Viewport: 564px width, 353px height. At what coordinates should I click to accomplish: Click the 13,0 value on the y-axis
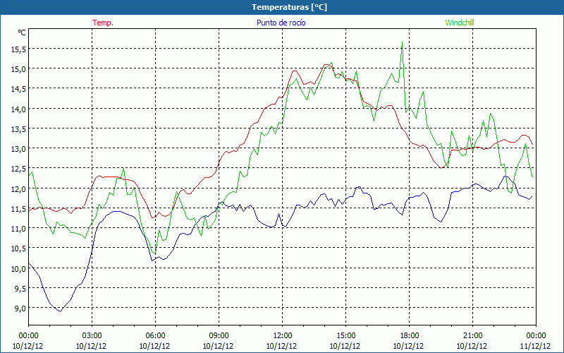point(18,149)
